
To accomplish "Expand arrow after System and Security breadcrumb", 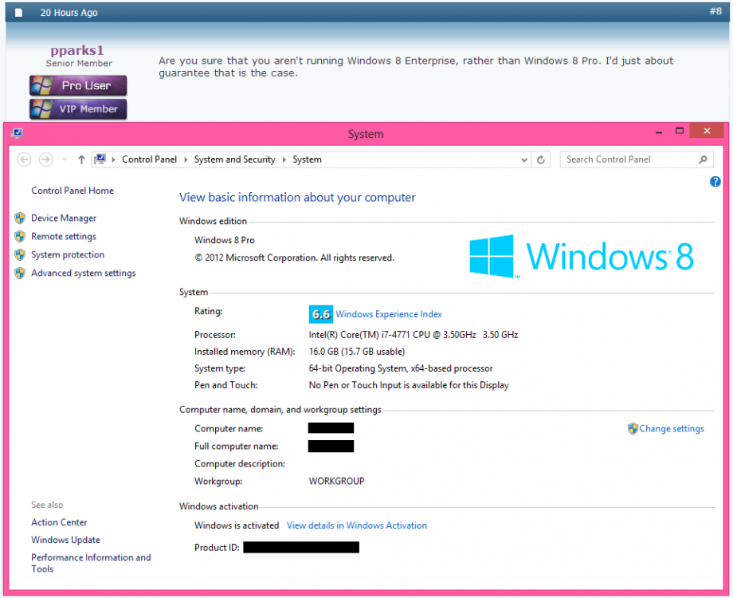I will (284, 160).
